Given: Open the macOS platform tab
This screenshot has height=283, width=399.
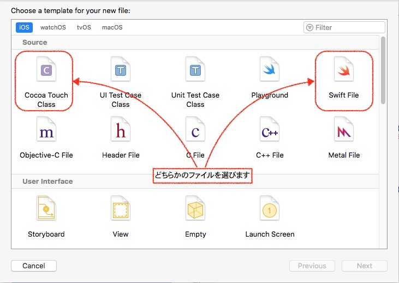Looking at the screenshot, I should tap(112, 27).
